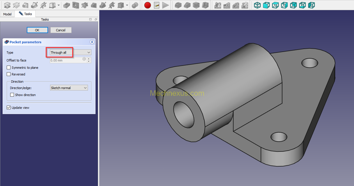354x186 pixels.
Task: Select the Subtractive pipe tool
Action: point(103,5)
